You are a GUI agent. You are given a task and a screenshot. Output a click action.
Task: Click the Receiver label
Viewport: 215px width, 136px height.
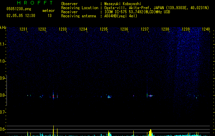(69, 12)
